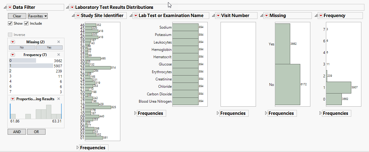Open Laboratory Test Results Distributions red triangle menu
The width and height of the screenshot is (369, 152).
point(72,7)
